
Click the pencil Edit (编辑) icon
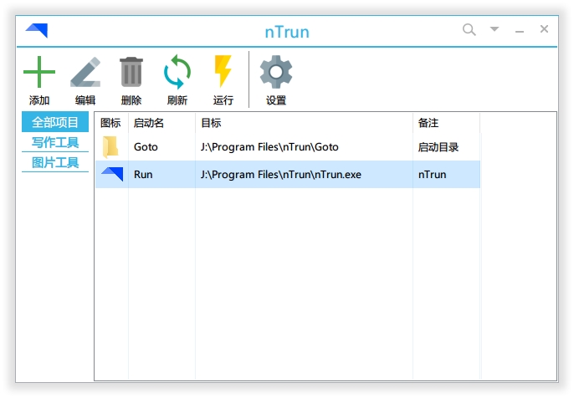point(85,72)
